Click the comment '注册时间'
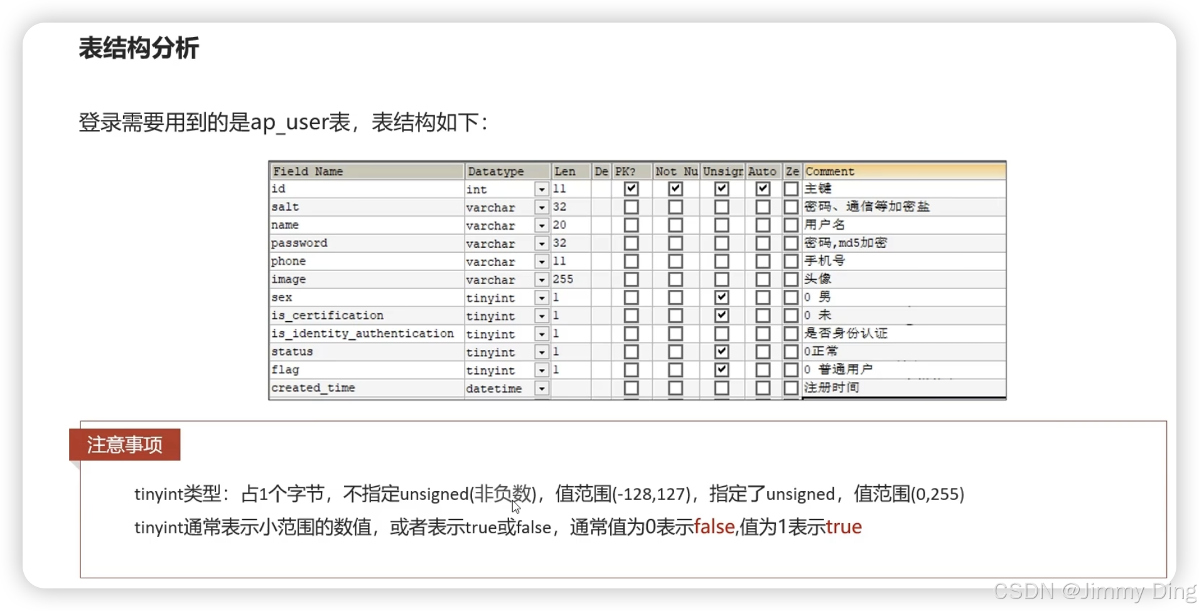This screenshot has width=1199, height=611. (x=832, y=388)
